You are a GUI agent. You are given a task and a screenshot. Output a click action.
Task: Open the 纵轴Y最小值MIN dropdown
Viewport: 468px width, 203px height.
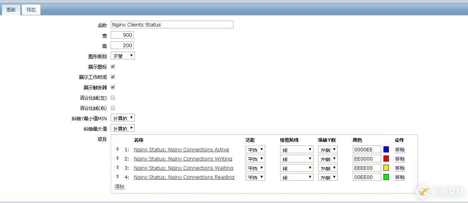tap(123, 118)
